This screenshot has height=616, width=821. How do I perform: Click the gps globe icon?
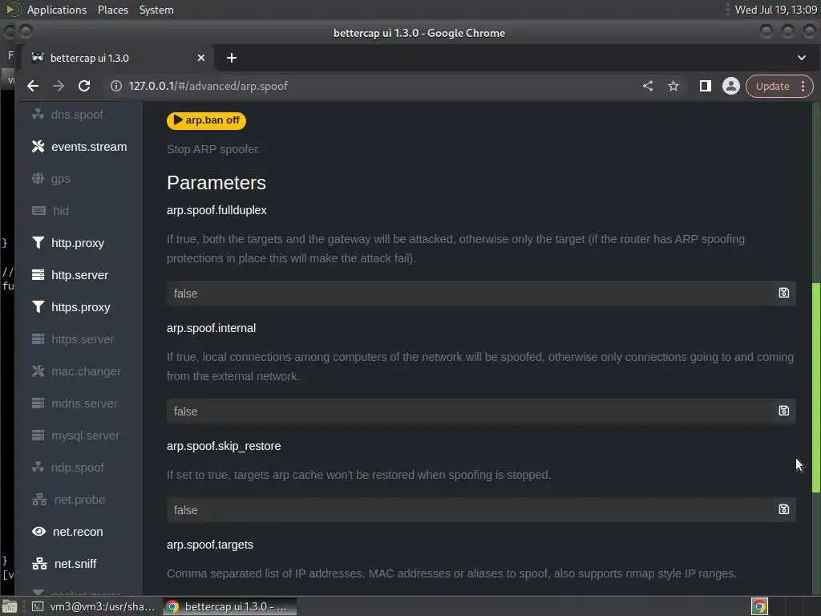tap(38, 179)
